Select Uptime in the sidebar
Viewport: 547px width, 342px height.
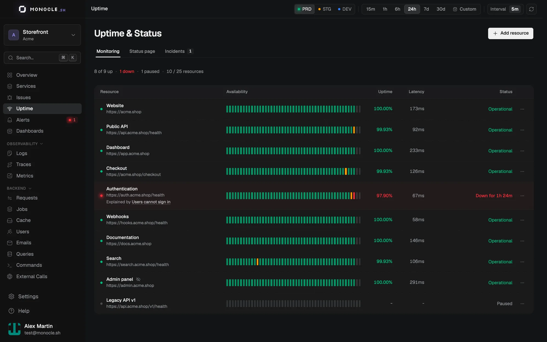pos(42,109)
